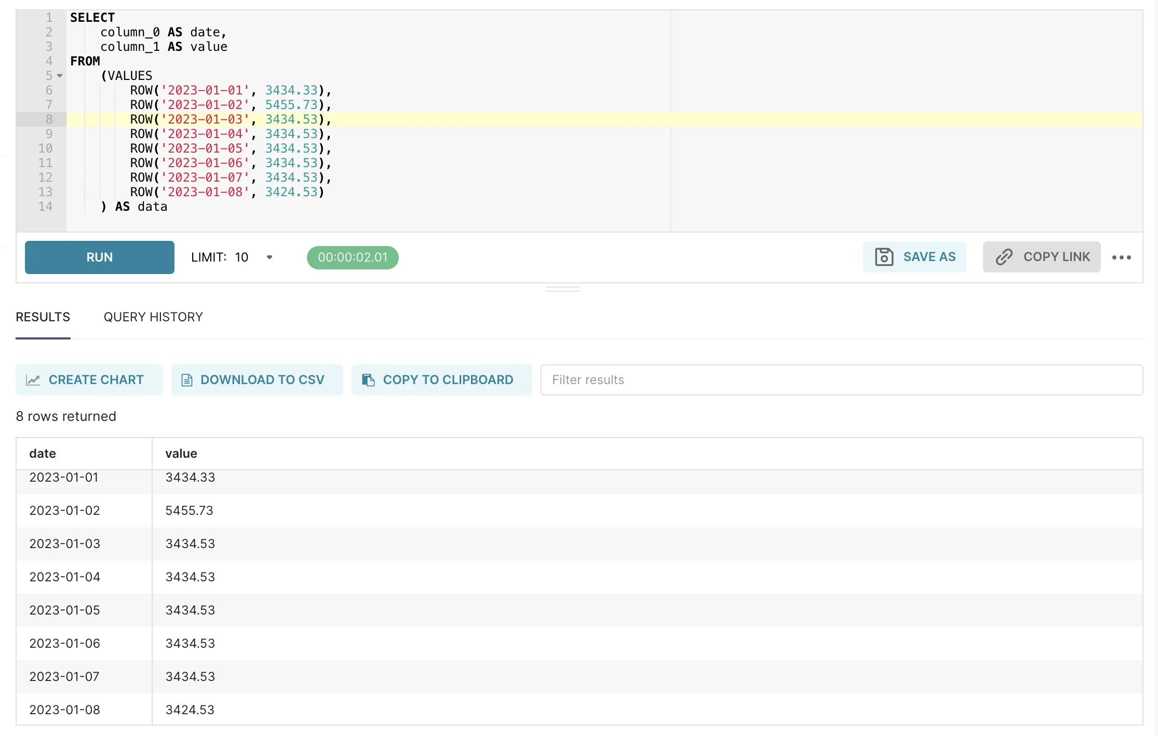Run the SQL query
The image size is (1158, 736).
[x=99, y=257]
